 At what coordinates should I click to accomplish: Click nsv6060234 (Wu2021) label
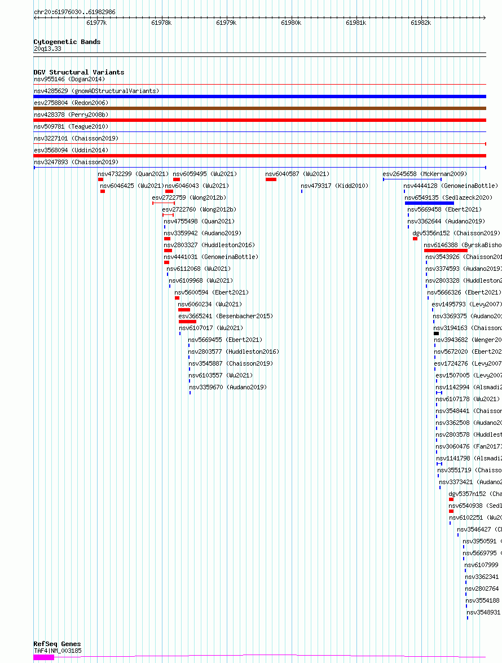(210, 304)
